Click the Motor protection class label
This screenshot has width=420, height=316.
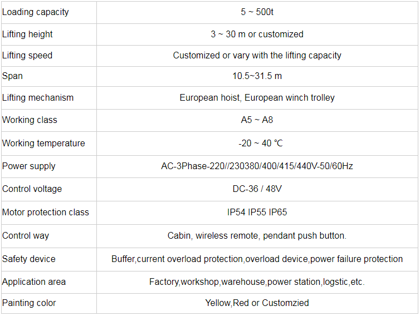tap(46, 213)
